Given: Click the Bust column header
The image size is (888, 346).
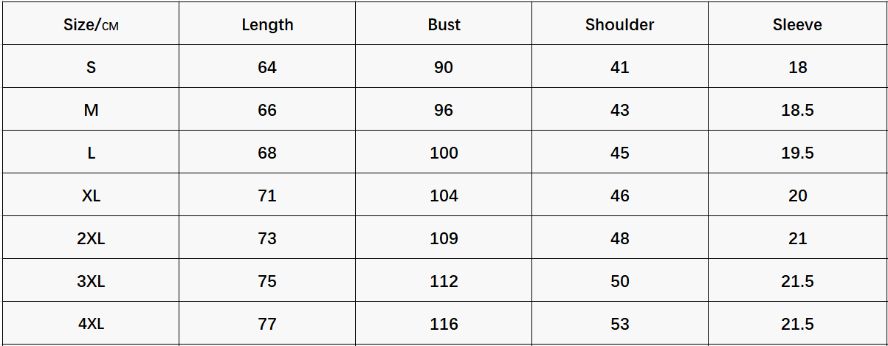Looking at the screenshot, I should point(444,25).
